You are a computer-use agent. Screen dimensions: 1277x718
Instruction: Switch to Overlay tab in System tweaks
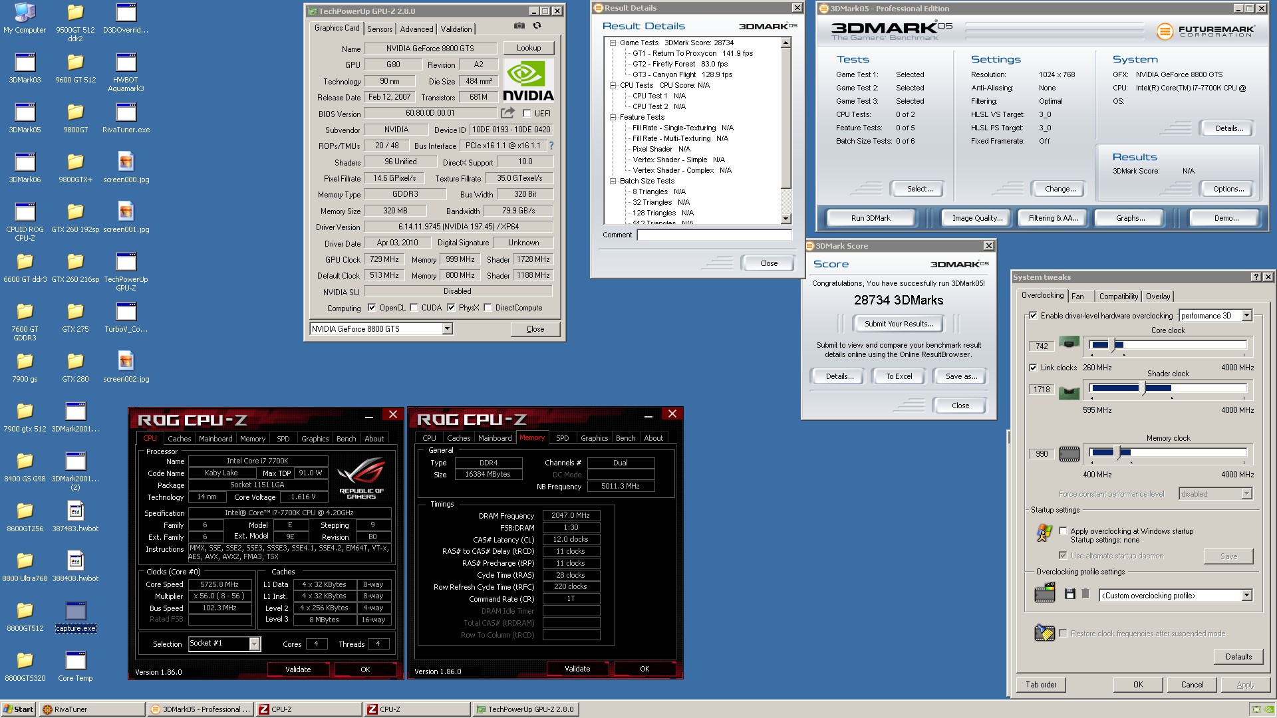click(x=1158, y=297)
